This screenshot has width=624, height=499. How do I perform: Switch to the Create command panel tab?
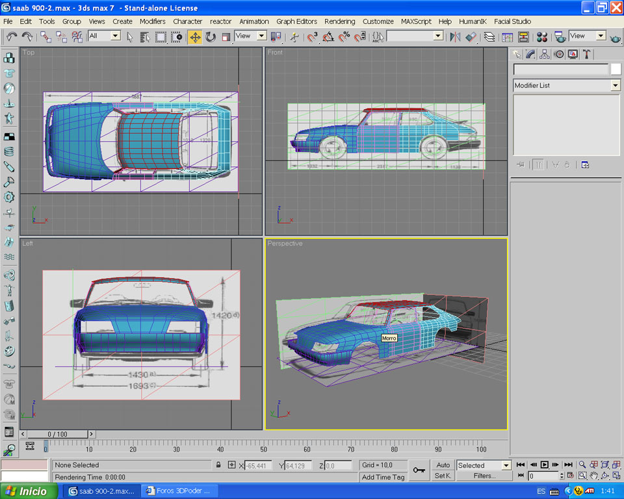click(x=517, y=54)
